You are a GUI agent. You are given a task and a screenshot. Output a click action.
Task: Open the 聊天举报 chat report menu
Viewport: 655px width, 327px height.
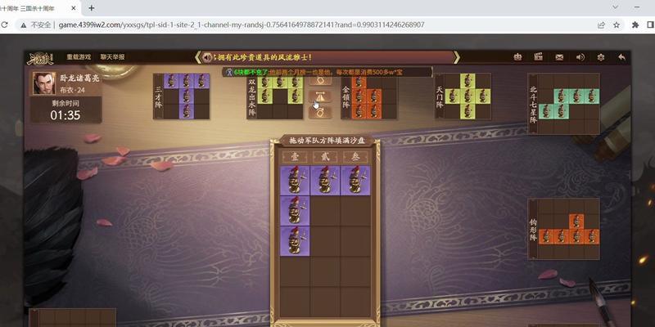point(112,56)
